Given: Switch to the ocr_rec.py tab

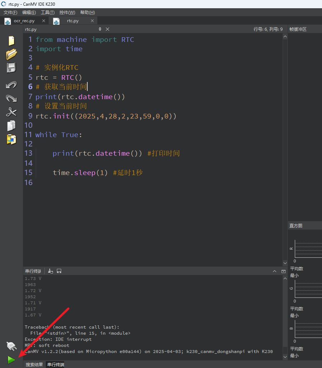Looking at the screenshot, I should pos(24,21).
